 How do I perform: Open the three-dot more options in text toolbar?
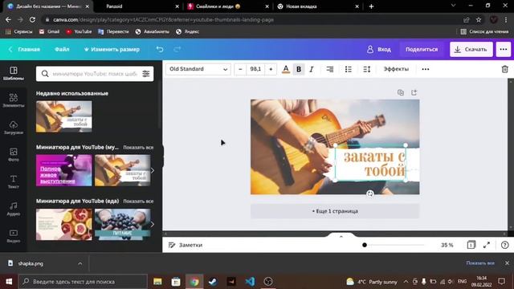(426, 69)
